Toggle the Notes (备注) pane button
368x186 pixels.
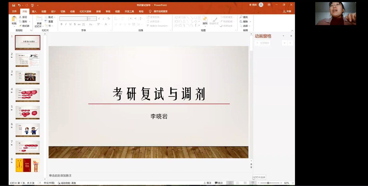[x=207, y=183]
